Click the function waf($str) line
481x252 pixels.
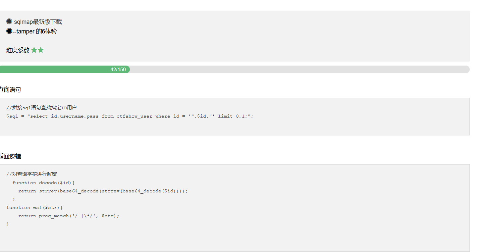pos(34,208)
